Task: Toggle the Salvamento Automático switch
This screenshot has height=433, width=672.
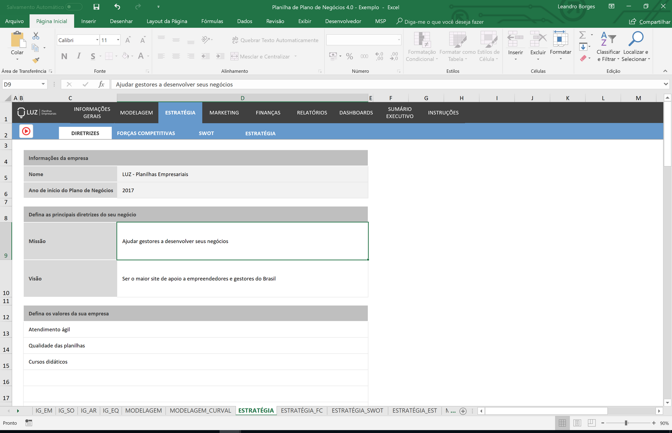Action: click(73, 7)
